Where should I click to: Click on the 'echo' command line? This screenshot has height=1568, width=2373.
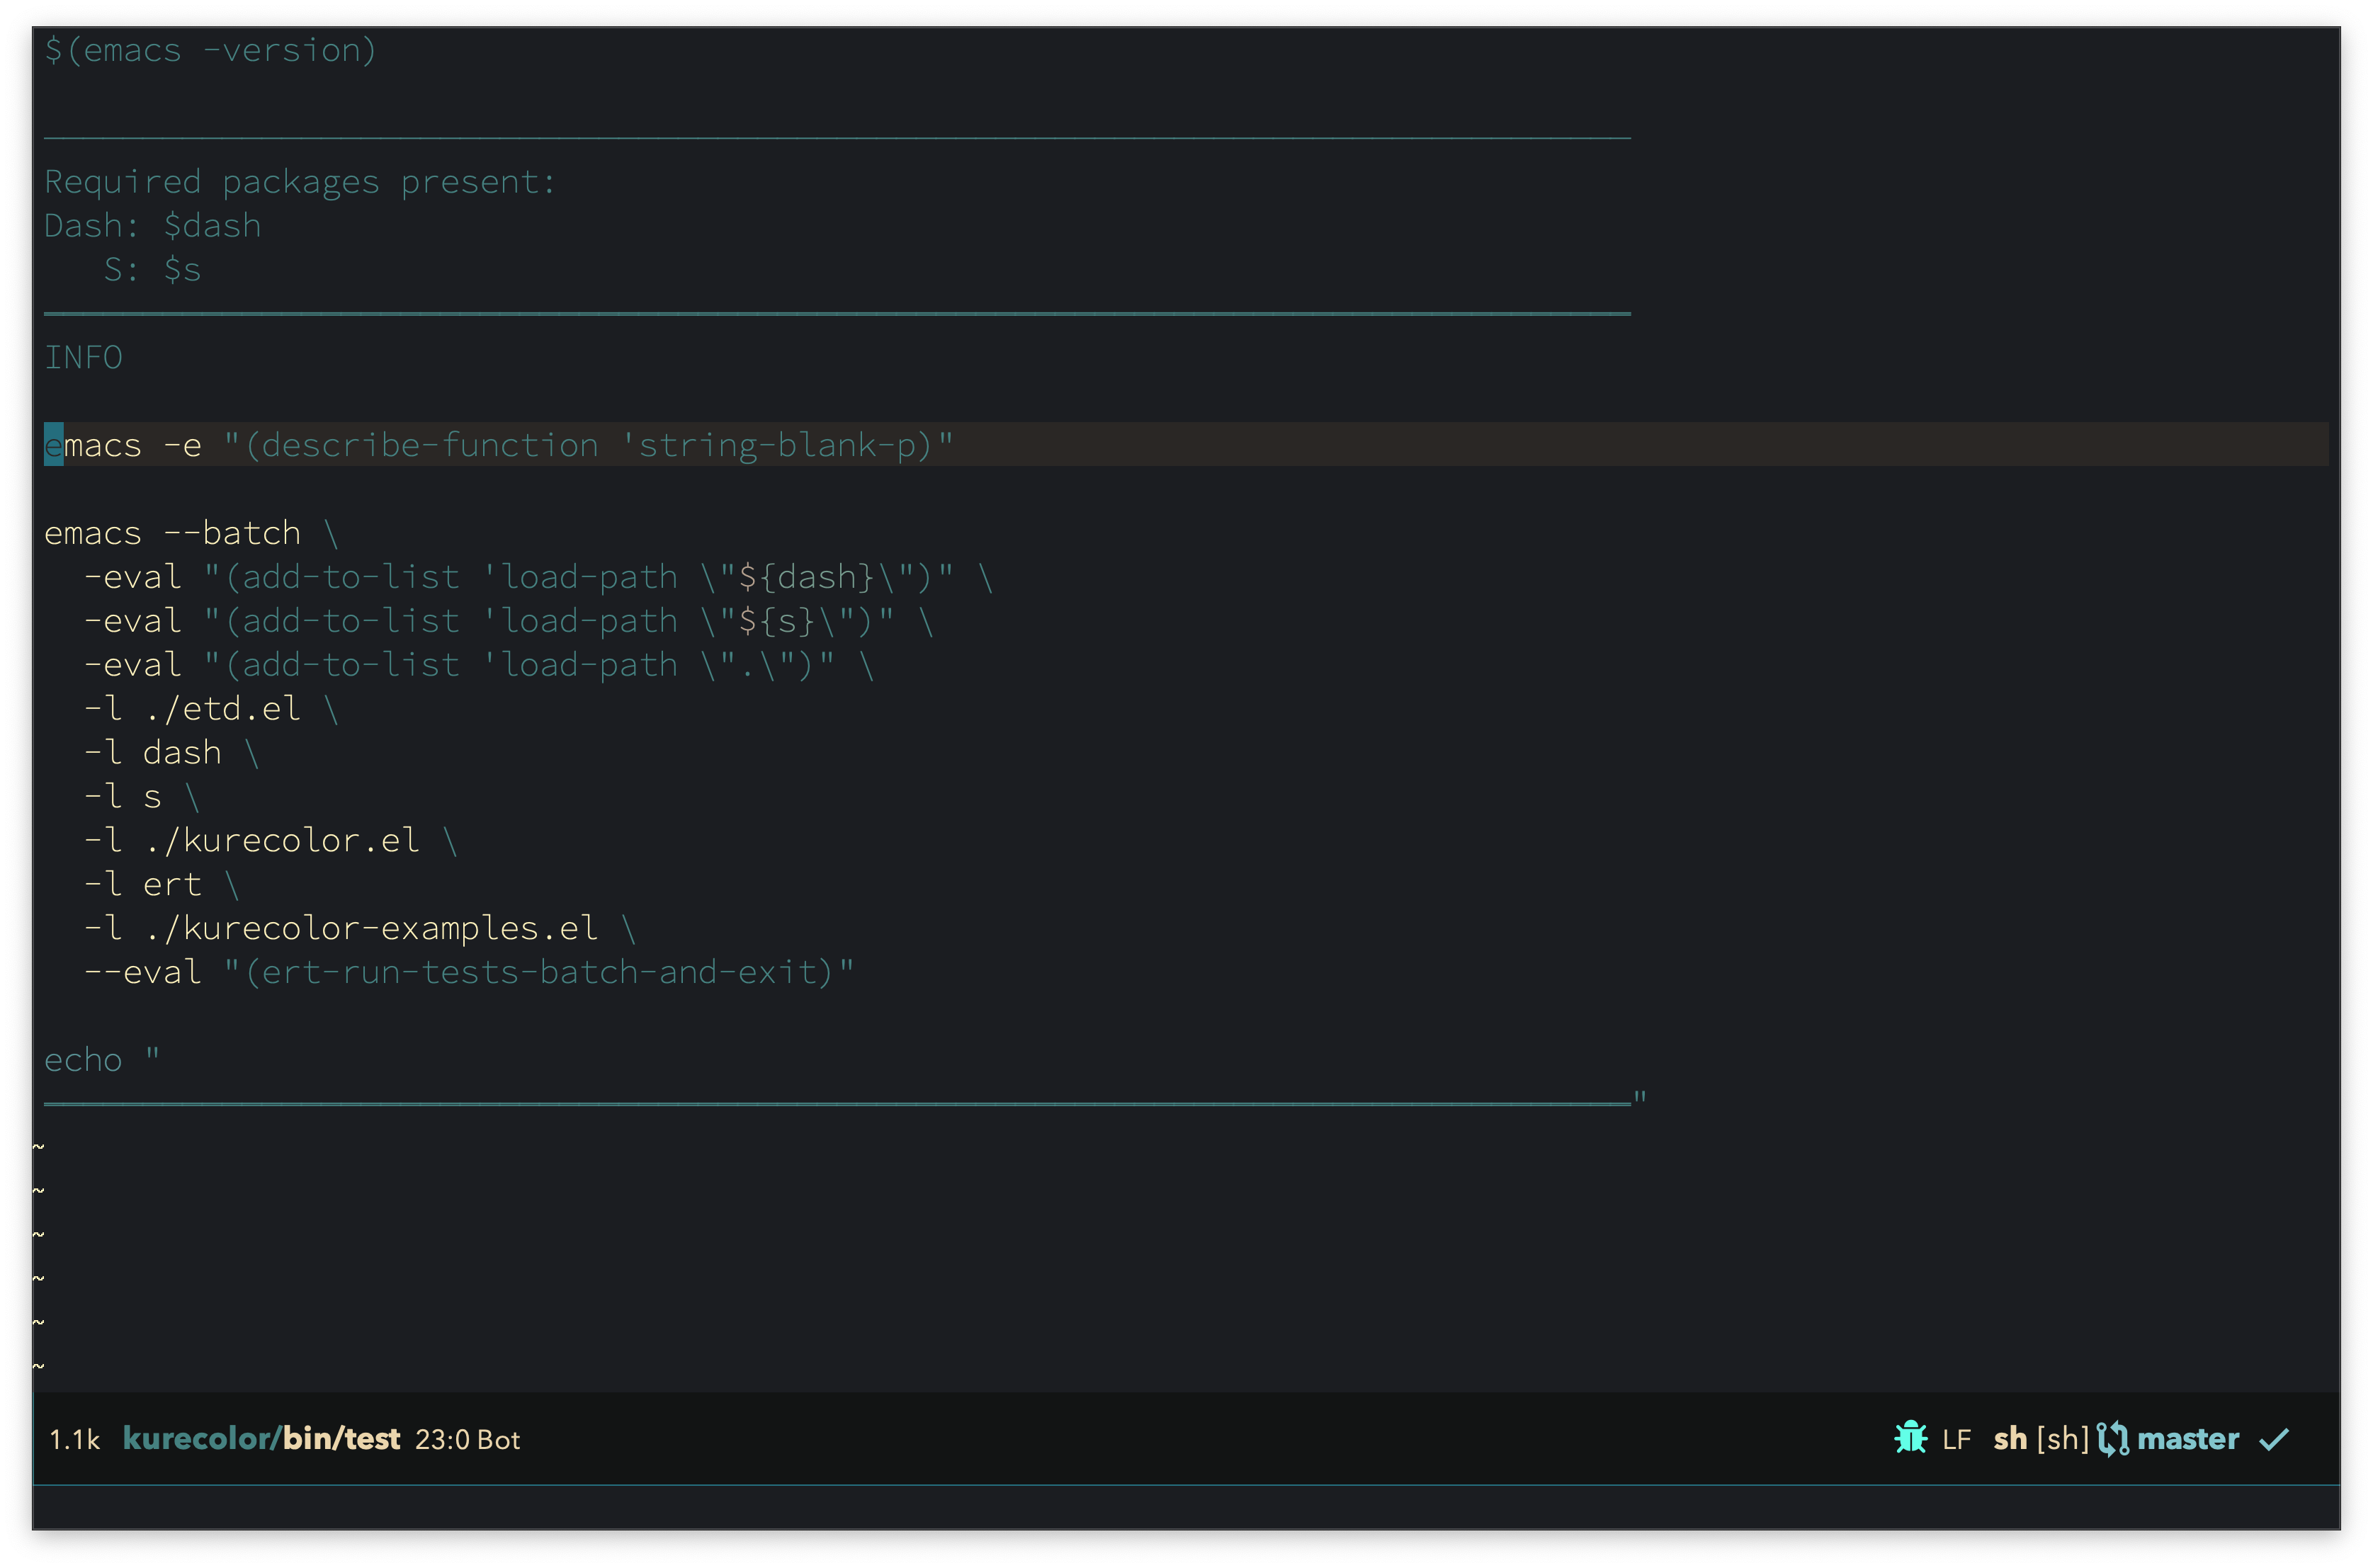click(83, 1060)
